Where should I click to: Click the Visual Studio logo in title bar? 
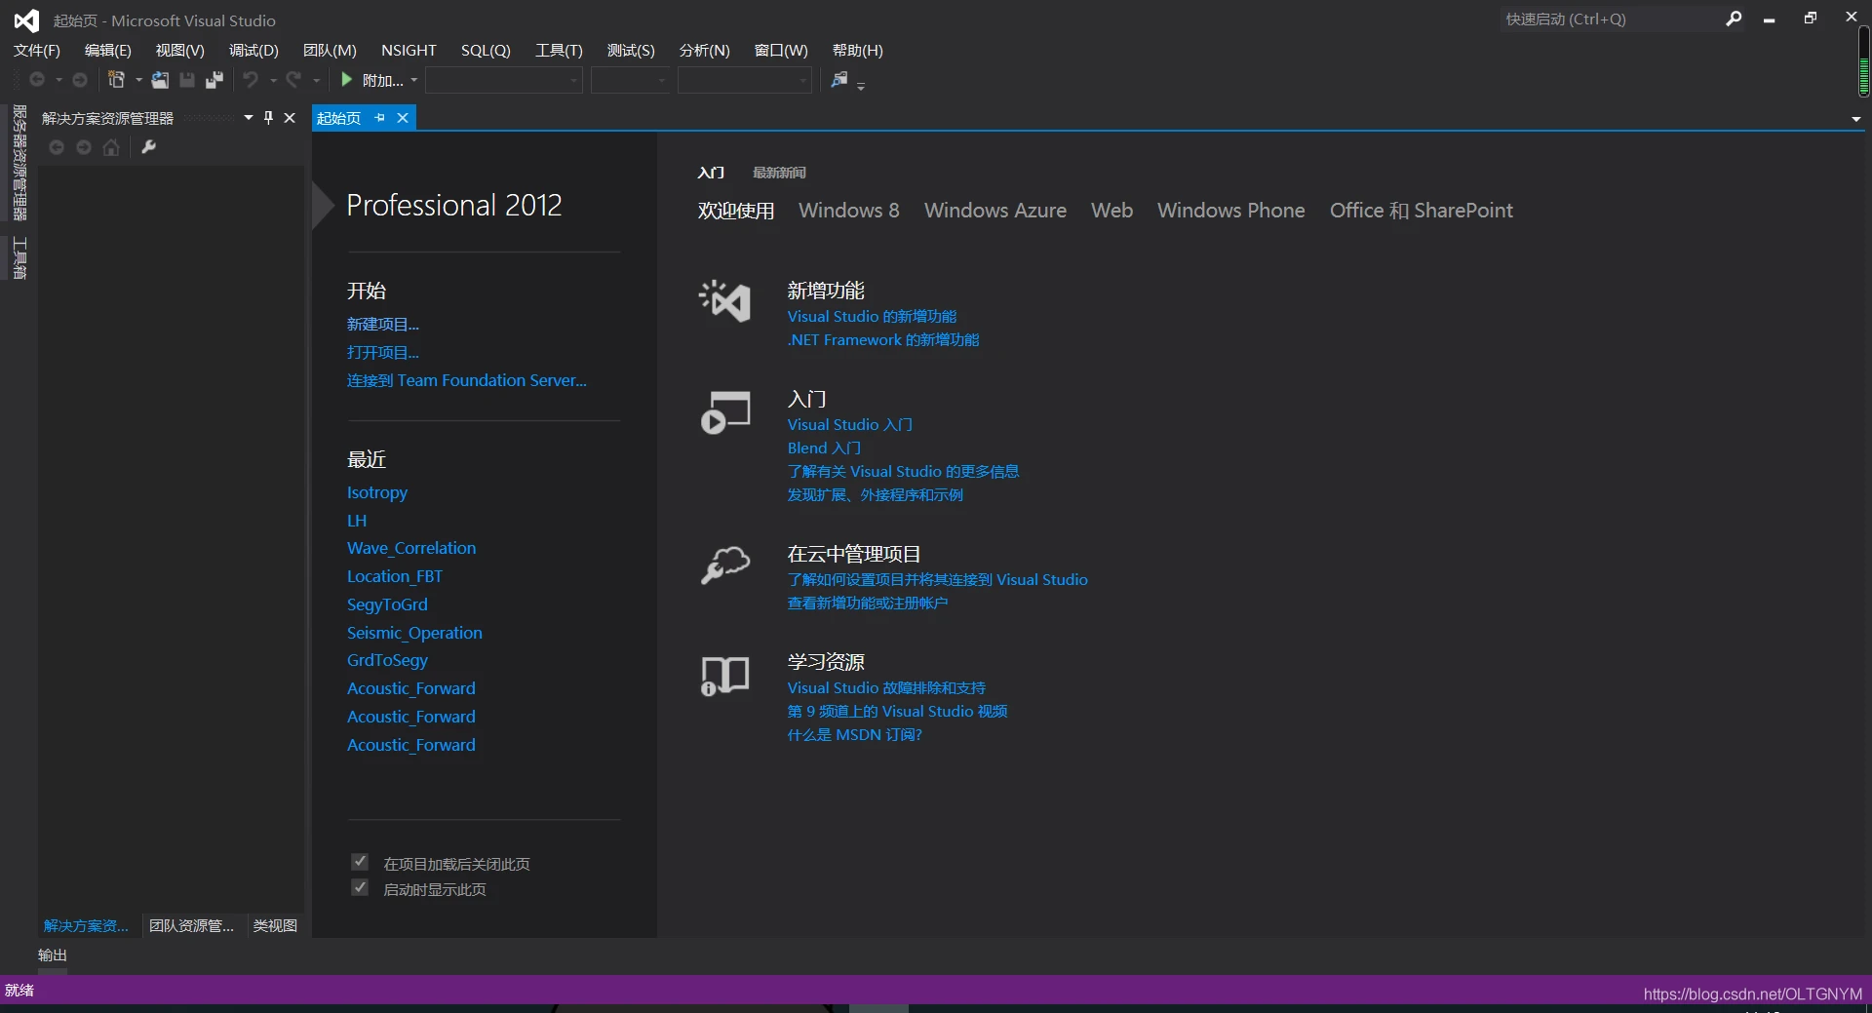pos(26,20)
